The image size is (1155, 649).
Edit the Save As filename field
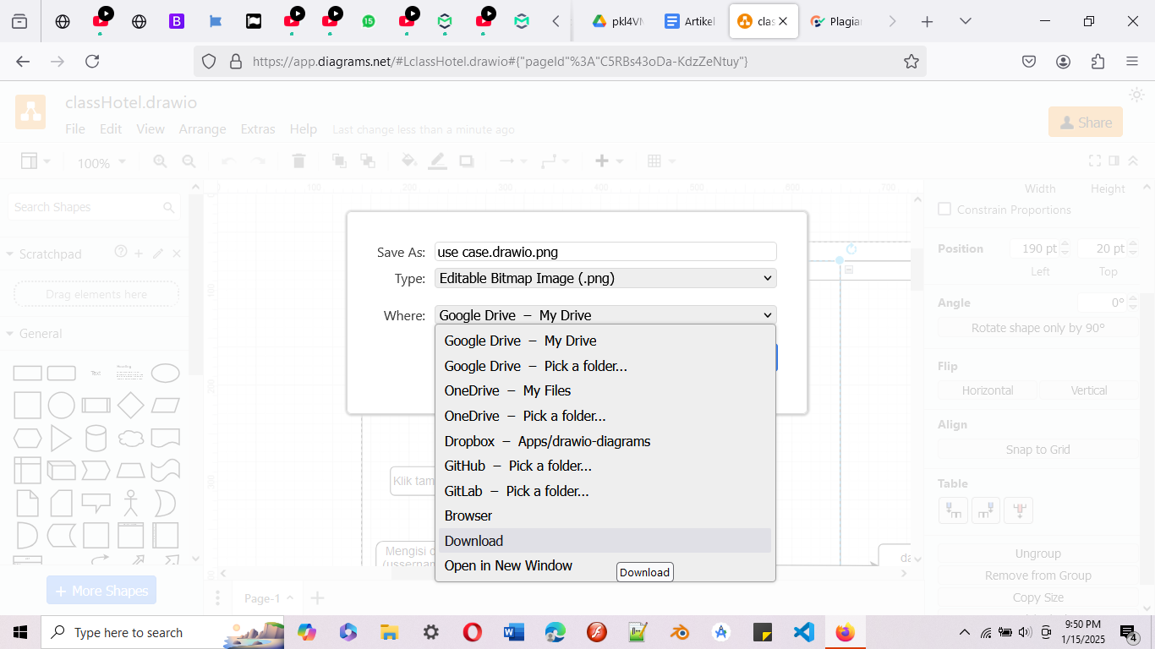pyautogui.click(x=605, y=252)
